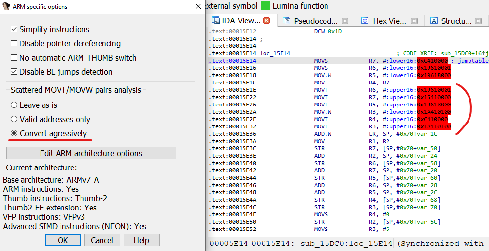Click the Hex View tab icon
This screenshot has width=489, height=251.
click(x=365, y=21)
